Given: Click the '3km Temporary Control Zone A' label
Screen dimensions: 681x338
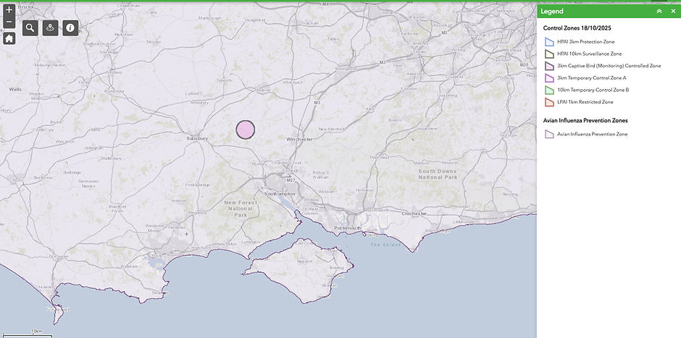Looking at the screenshot, I should [592, 78].
